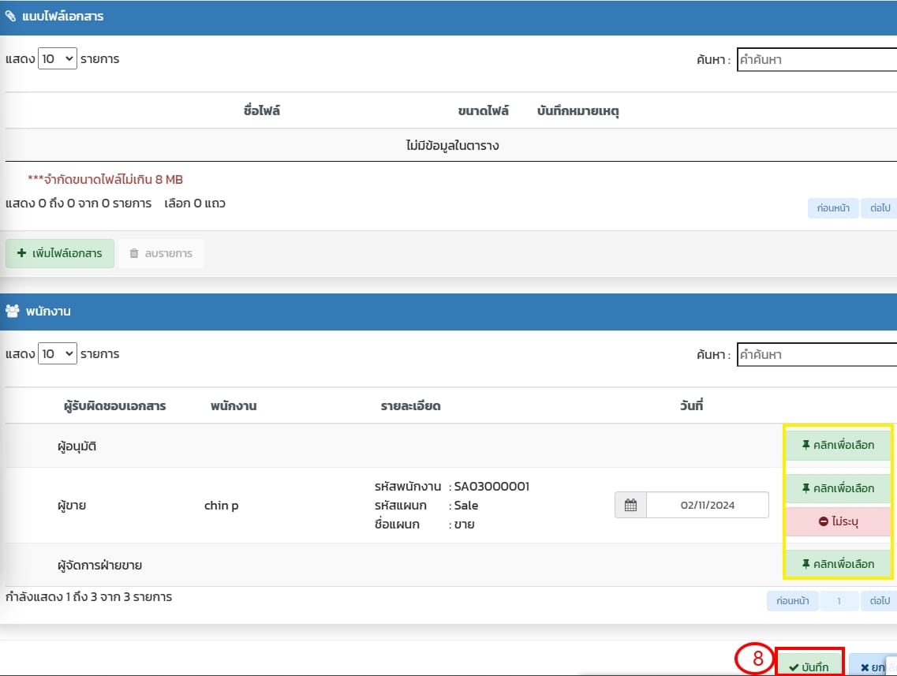Screen dimensions: 897x676
Task: Click the checkmark icon on บันทึก button
Action: 793,667
